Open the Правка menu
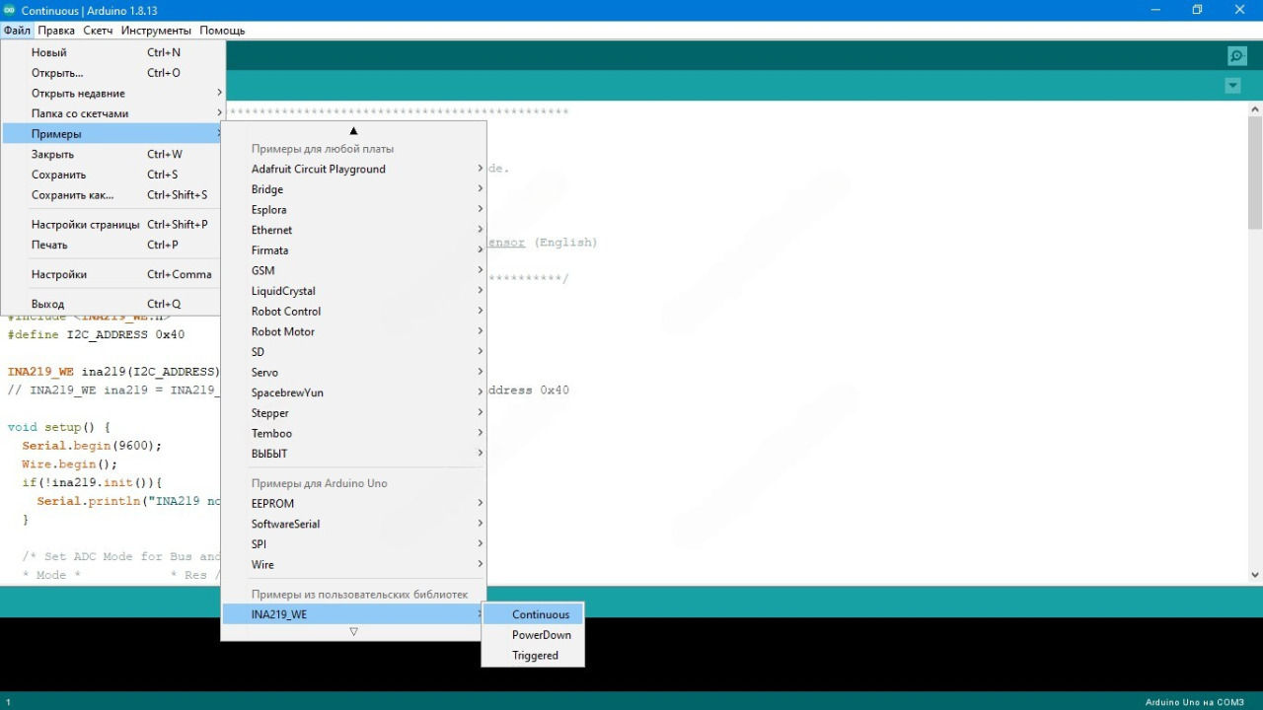1263x710 pixels. (x=56, y=31)
